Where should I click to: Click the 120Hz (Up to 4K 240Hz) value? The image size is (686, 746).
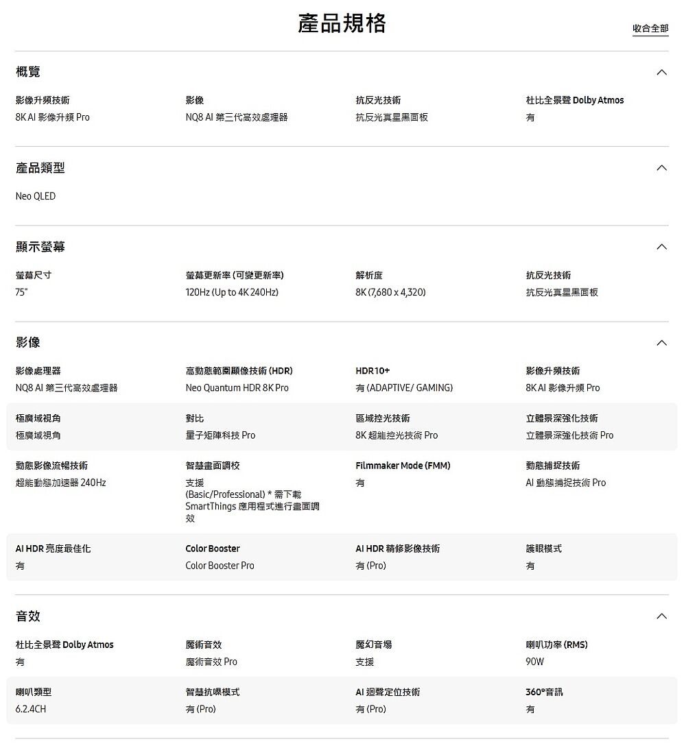click(232, 292)
